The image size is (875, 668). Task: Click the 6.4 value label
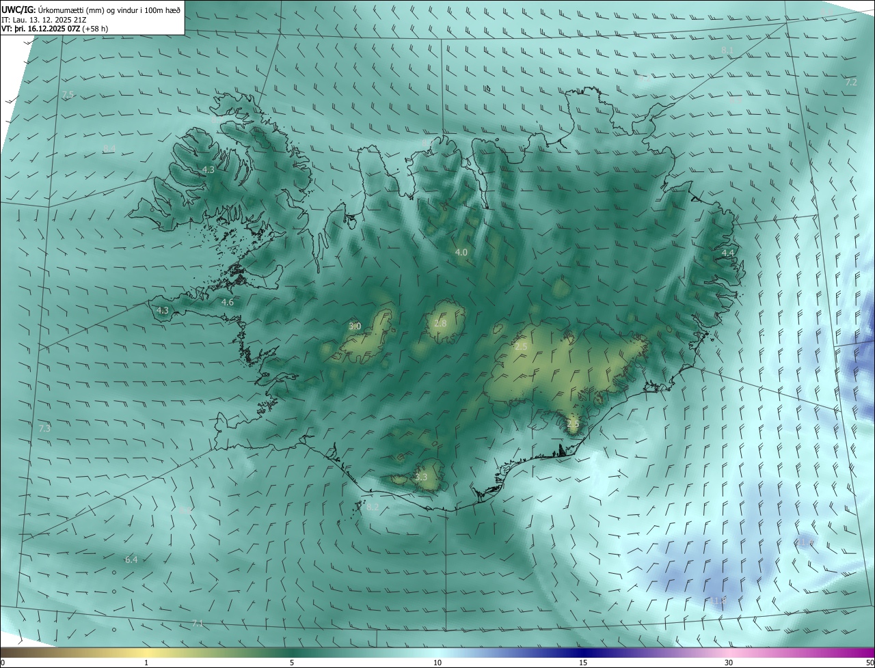tap(131, 559)
